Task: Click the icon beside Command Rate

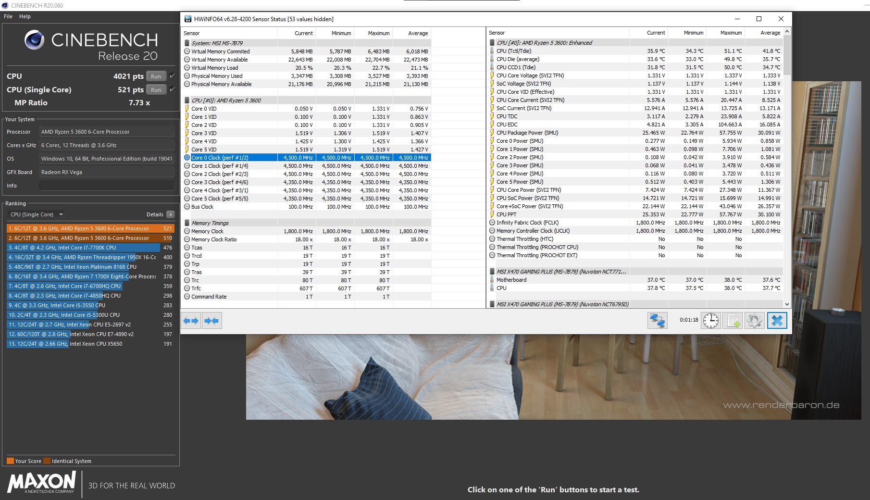Action: click(x=187, y=297)
